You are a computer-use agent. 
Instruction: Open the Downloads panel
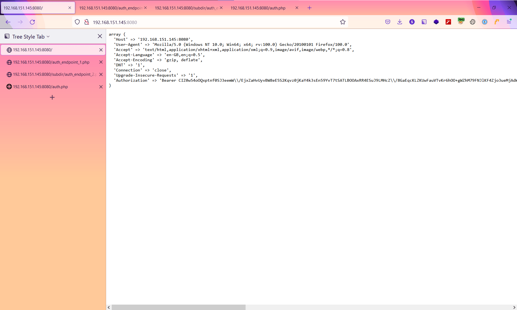click(400, 22)
